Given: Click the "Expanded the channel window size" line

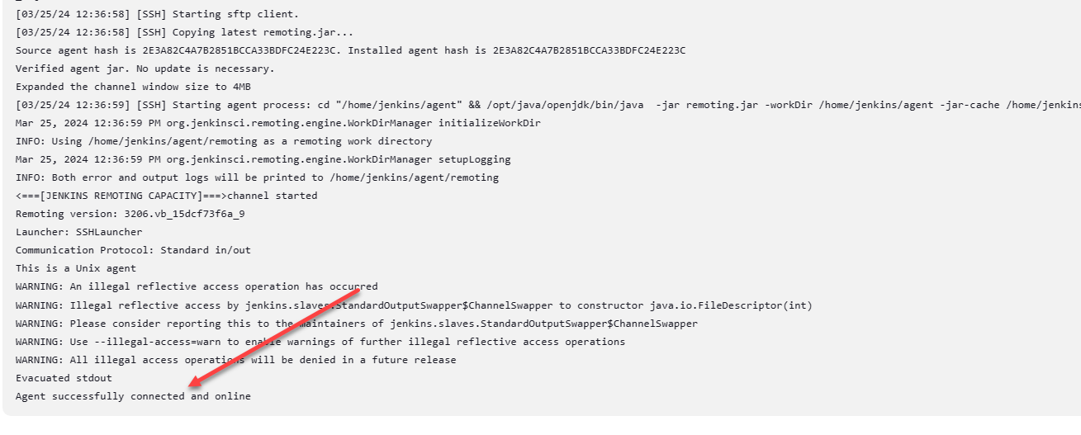Looking at the screenshot, I should pos(133,87).
